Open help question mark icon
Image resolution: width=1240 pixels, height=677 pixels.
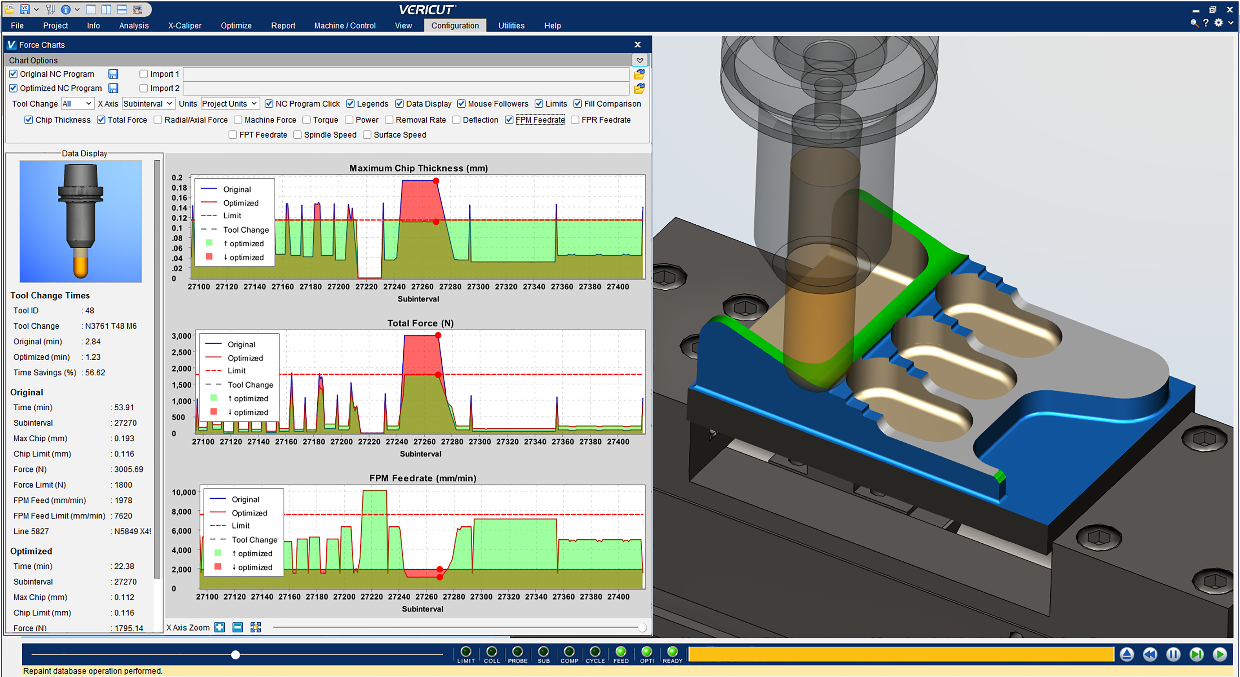click(x=1206, y=23)
